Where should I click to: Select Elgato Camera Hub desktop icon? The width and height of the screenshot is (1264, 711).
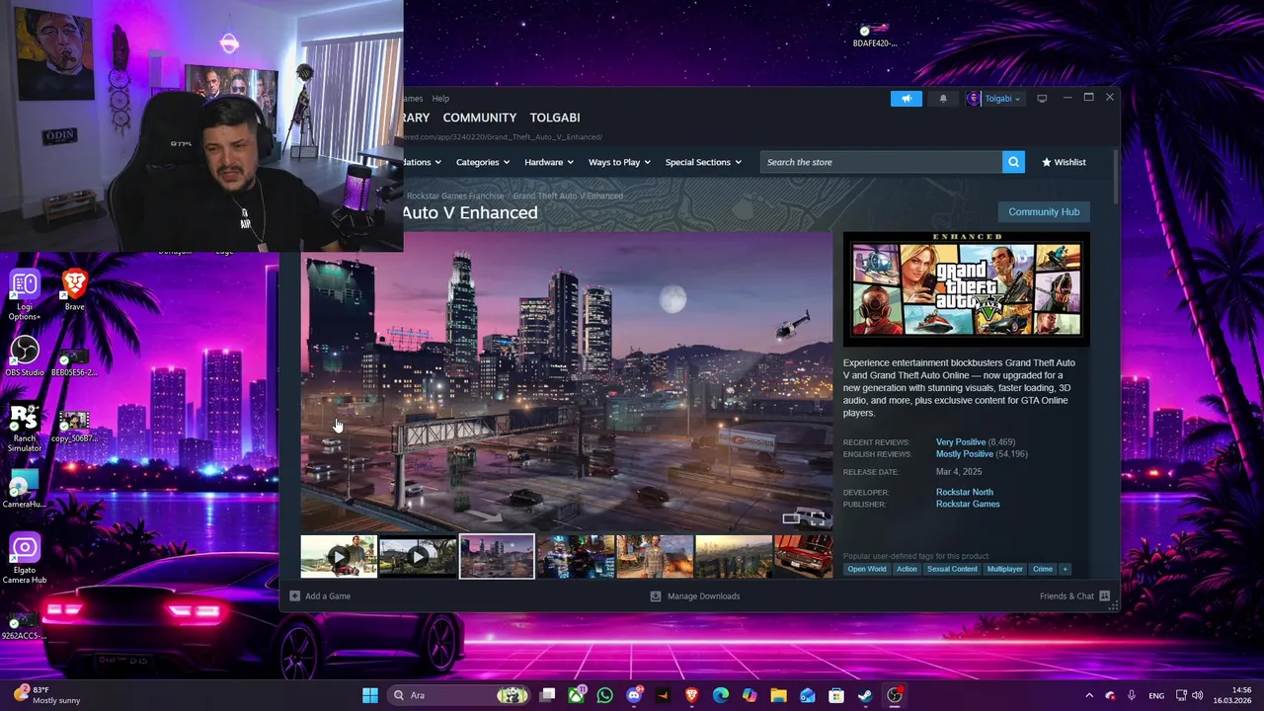pos(25,559)
